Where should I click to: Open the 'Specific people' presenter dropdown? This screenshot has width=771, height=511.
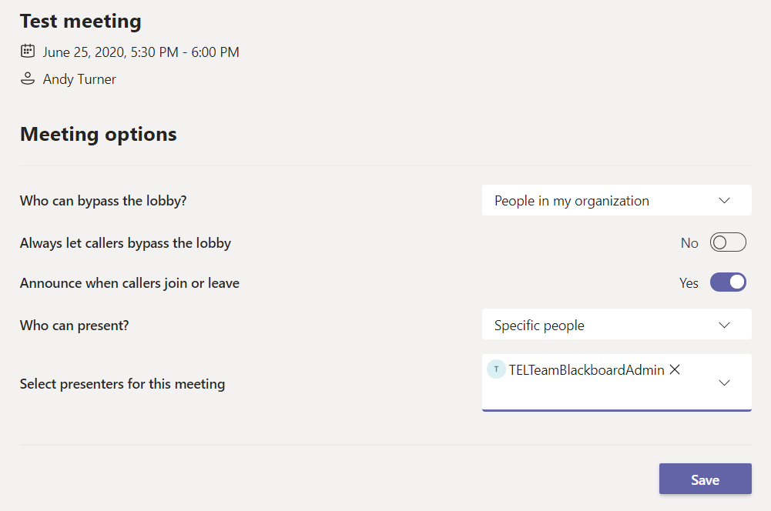616,325
